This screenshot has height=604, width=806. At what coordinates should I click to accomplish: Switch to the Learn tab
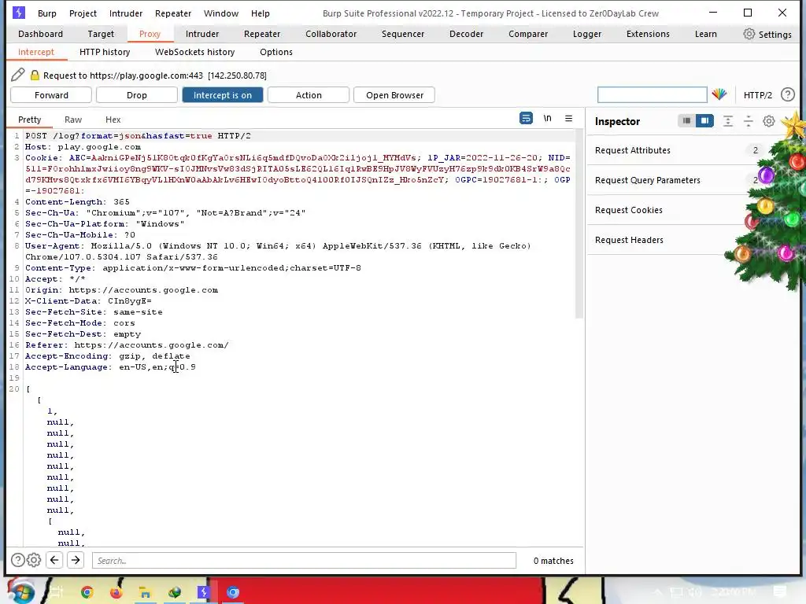[706, 34]
